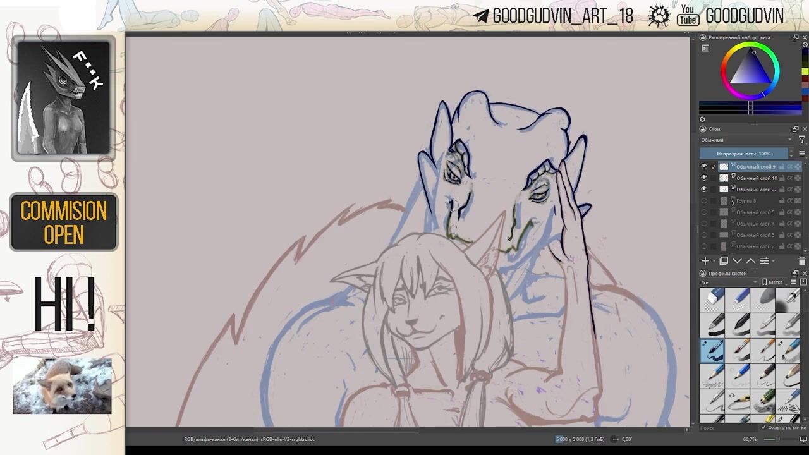Select layer 'Обычный слой 3'
This screenshot has height=455, width=809.
click(755, 235)
